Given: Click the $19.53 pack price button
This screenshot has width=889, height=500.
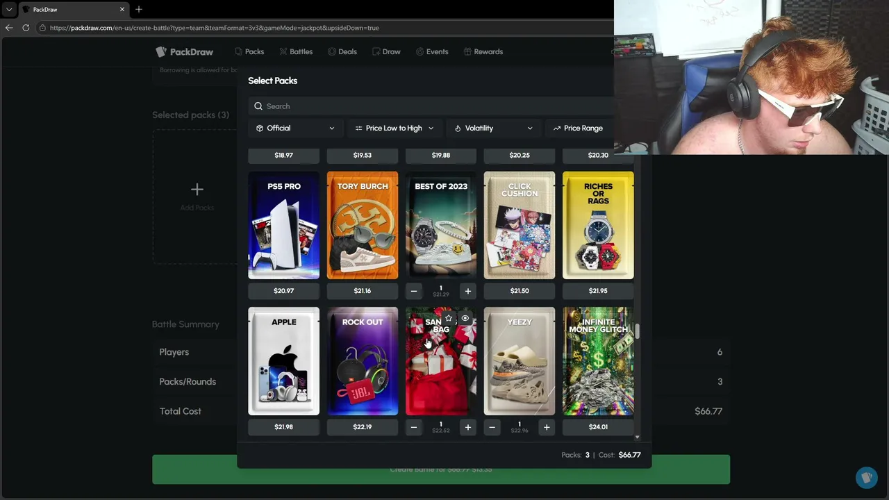Looking at the screenshot, I should pos(362,155).
